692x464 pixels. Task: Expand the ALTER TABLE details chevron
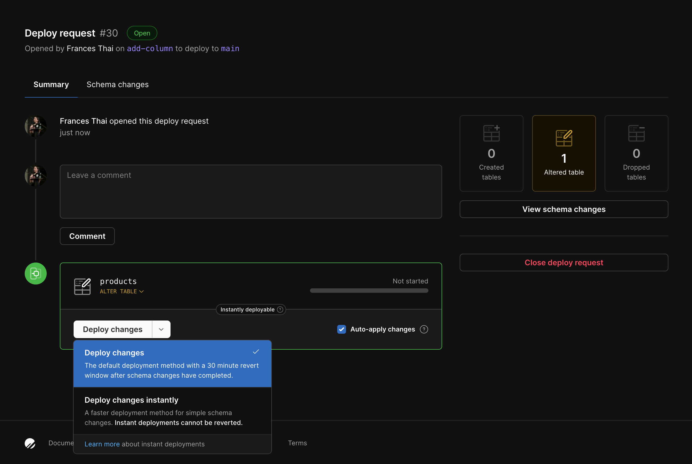142,291
